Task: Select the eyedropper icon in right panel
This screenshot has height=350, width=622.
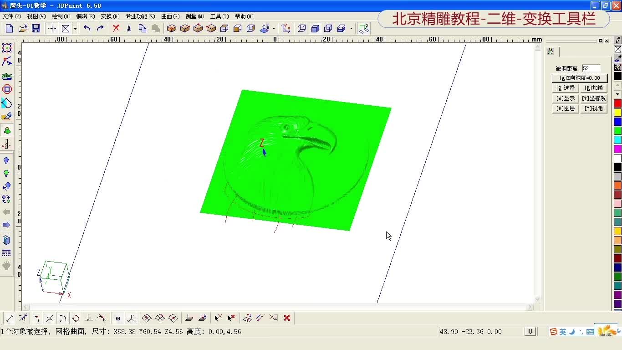Action: (617, 59)
